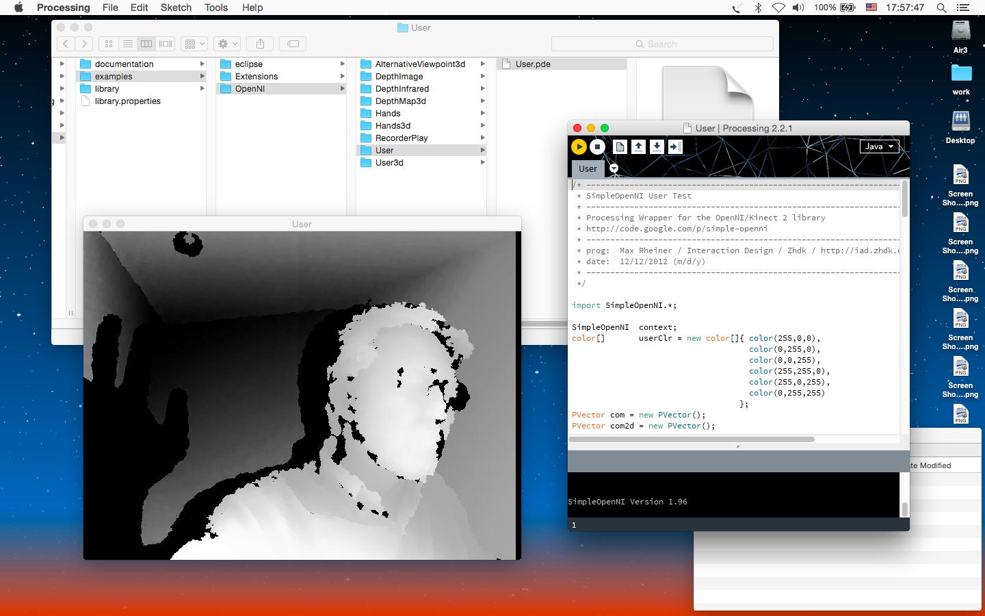Open the Edit menu
985x616 pixels.
pyautogui.click(x=139, y=8)
